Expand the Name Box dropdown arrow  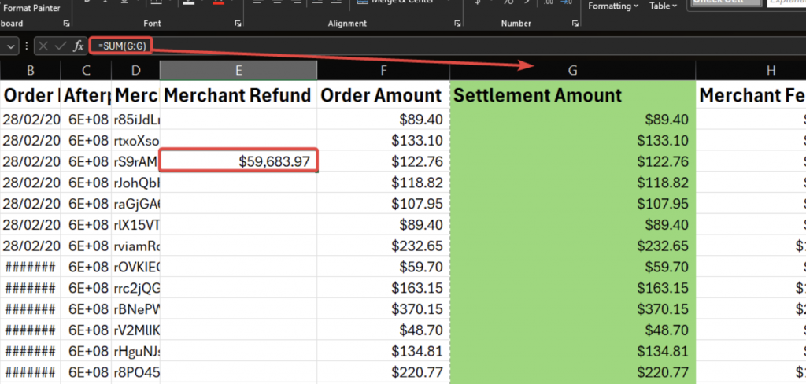click(11, 46)
